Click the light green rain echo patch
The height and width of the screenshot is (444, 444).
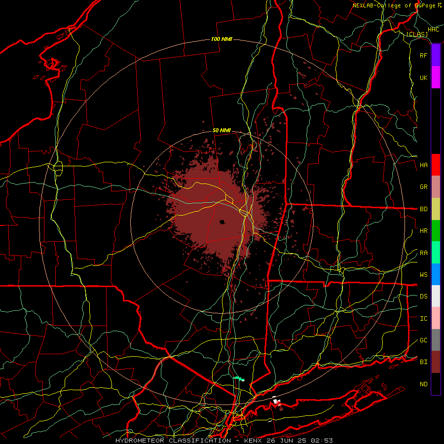click(x=239, y=378)
